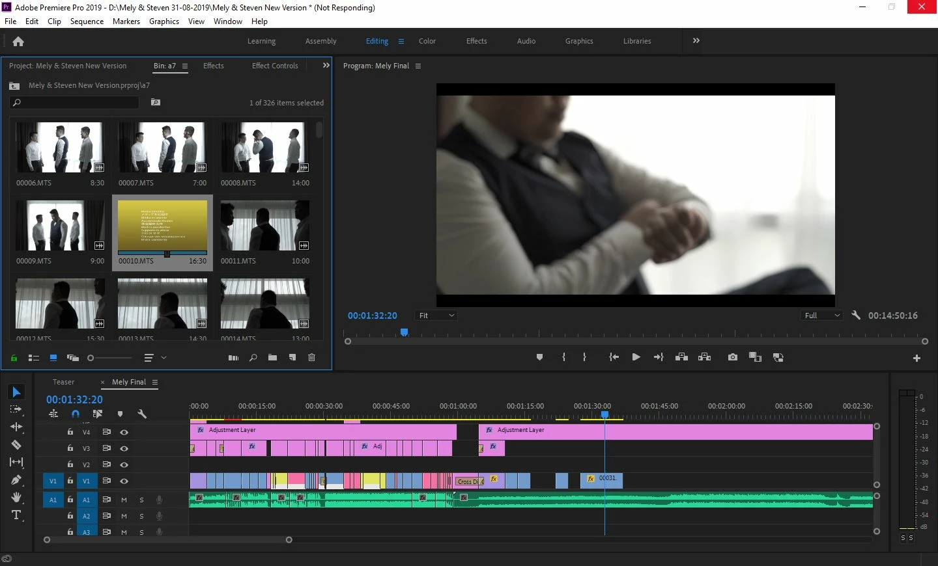Open bin sort icons dropdown
The image size is (938, 566).
[x=155, y=357]
